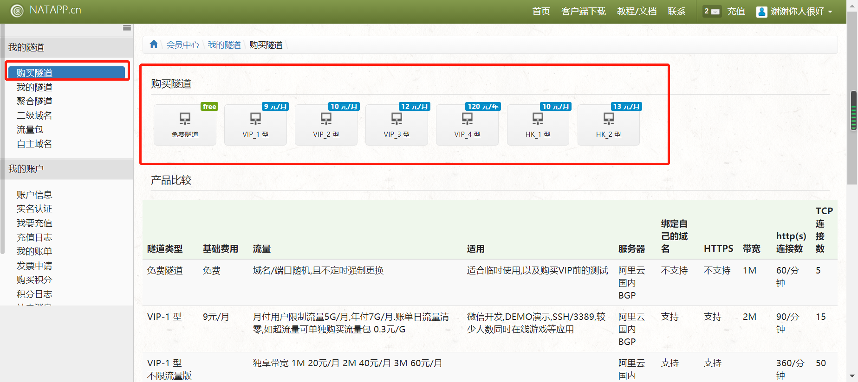Select 我的隧道 in the sidebar
858x382 pixels.
[34, 87]
